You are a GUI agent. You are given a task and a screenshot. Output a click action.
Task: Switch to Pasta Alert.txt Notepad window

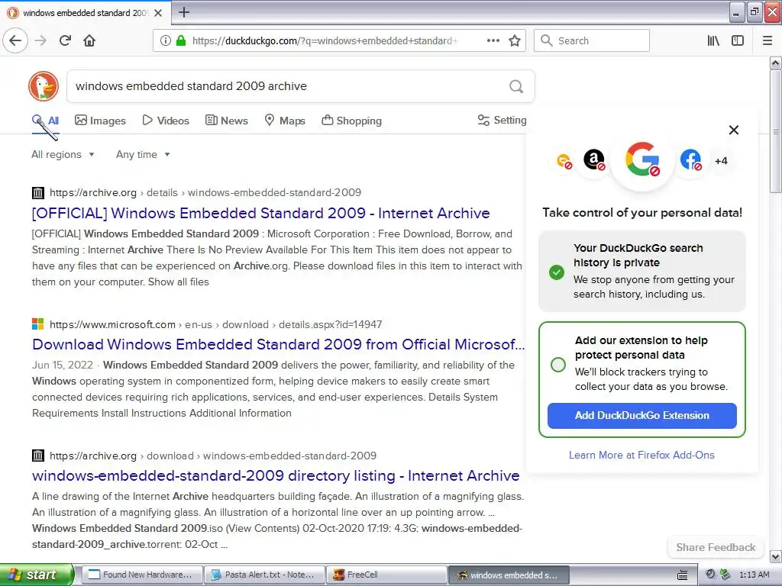[x=264, y=575]
